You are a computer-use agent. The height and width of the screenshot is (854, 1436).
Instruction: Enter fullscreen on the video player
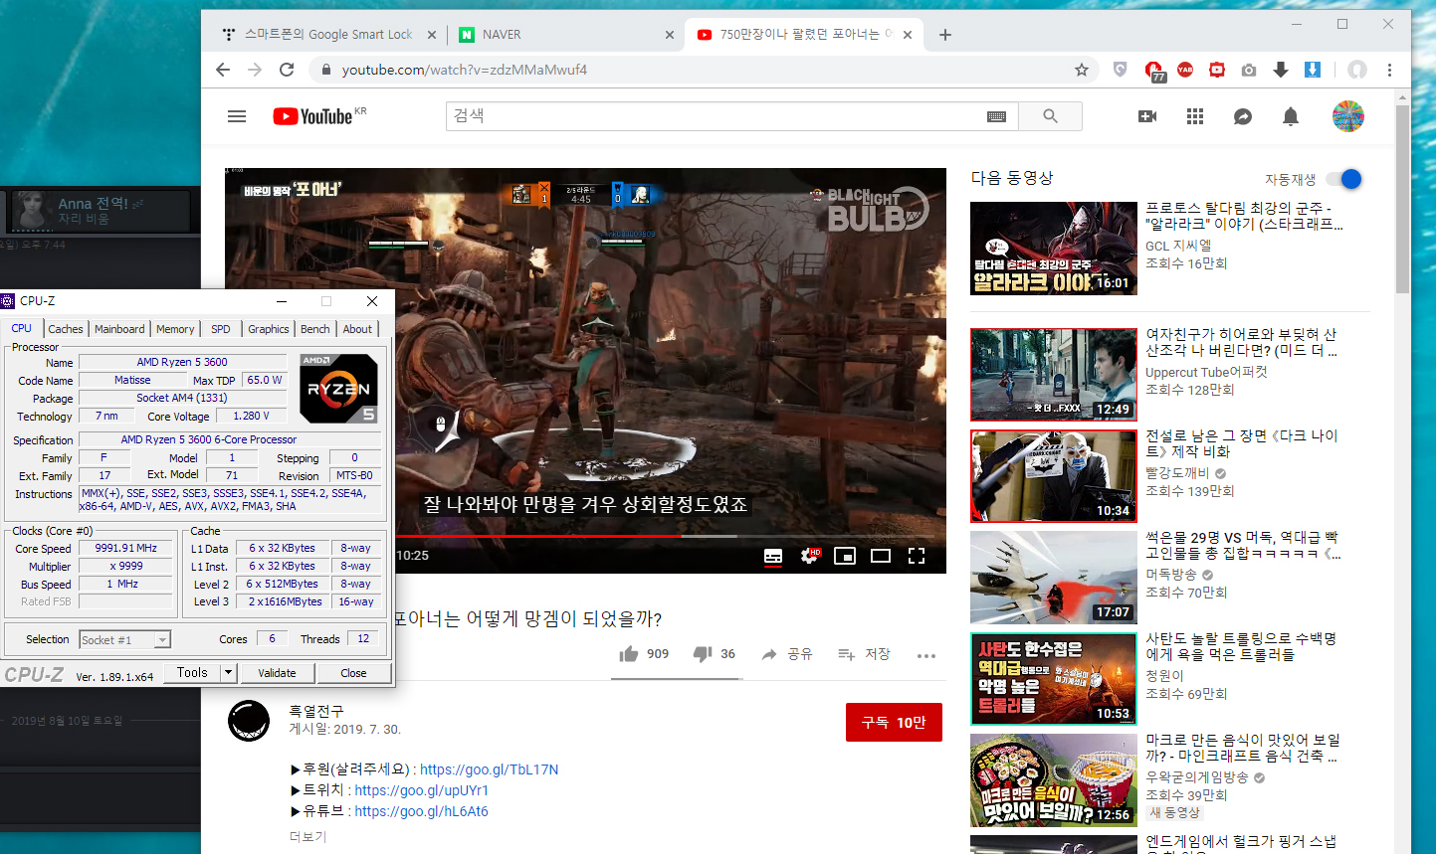click(917, 556)
